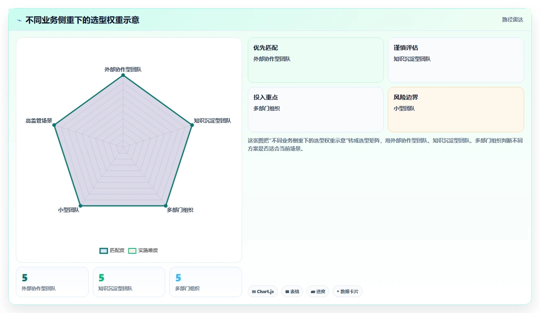Viewport: 540px width, 313px height.
Task: Select the 进度 tag chip
Action: coord(318,291)
